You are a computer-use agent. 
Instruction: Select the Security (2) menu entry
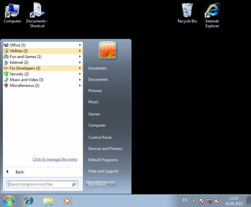tap(43, 74)
